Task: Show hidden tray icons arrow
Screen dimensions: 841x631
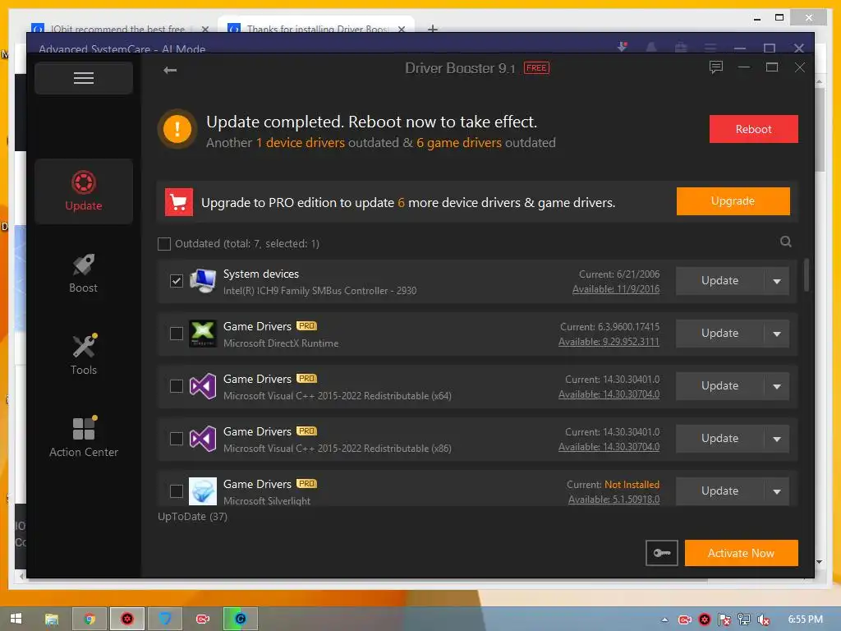Action: (664, 619)
